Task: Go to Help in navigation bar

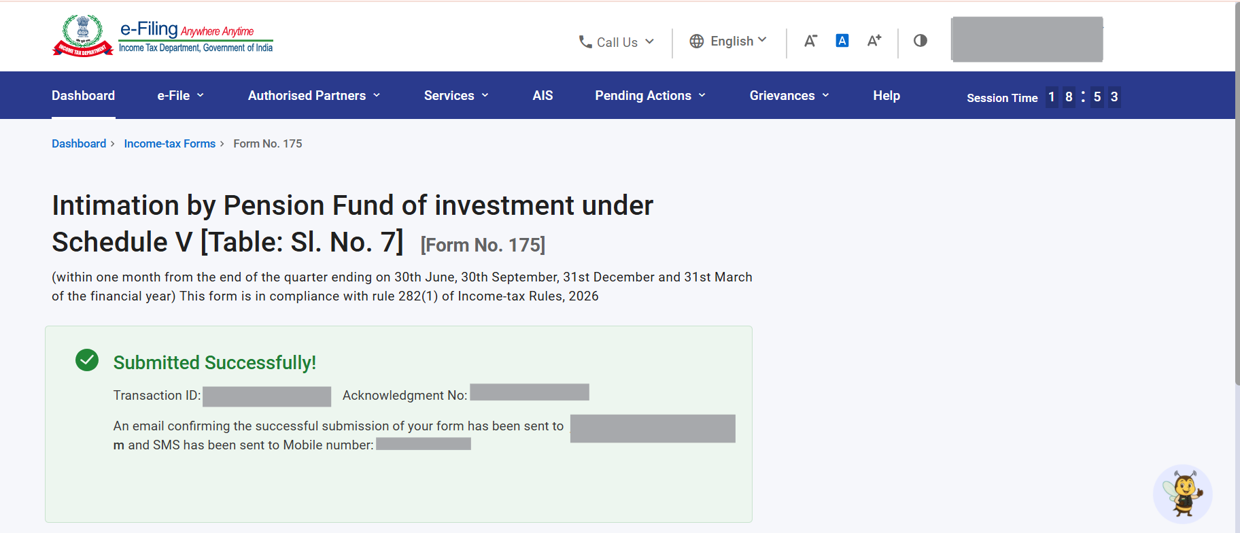Action: point(886,96)
